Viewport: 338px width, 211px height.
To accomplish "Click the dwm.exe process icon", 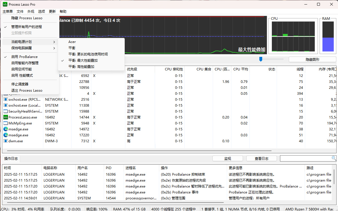I will (x=6, y=141).
